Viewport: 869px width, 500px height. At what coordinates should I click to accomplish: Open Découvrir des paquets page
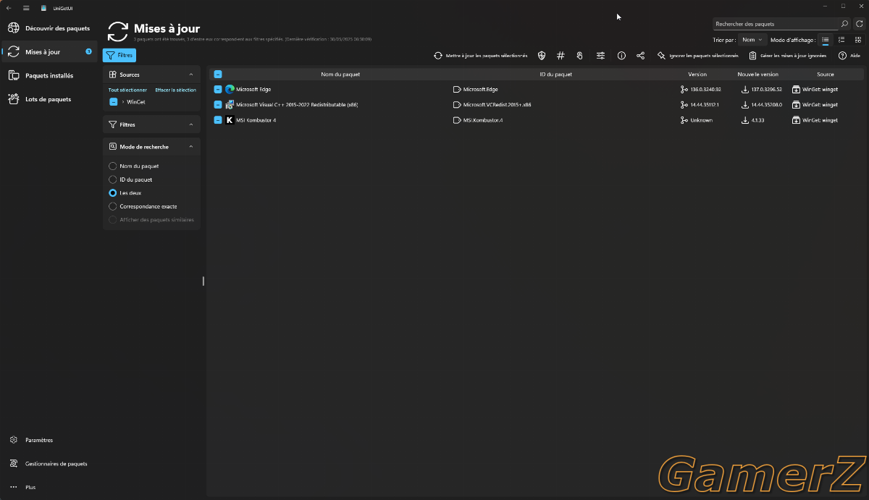(49, 28)
